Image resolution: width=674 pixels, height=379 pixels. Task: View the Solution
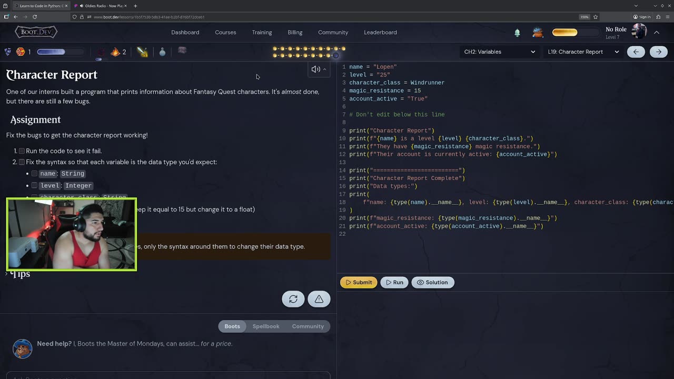pos(432,282)
